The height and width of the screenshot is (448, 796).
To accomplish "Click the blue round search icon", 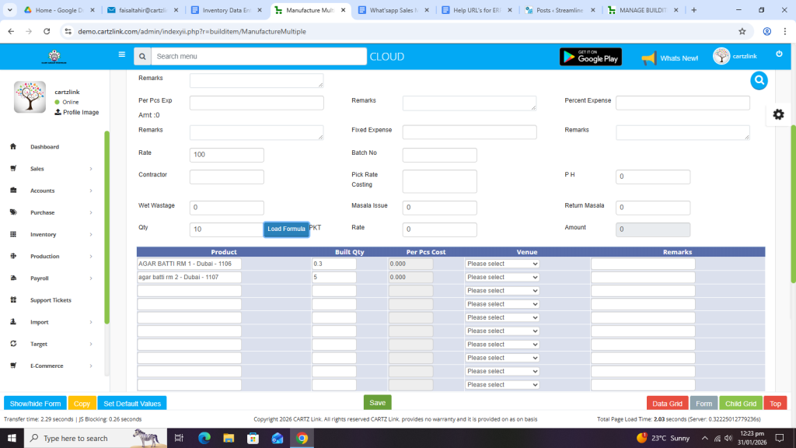I will (759, 80).
